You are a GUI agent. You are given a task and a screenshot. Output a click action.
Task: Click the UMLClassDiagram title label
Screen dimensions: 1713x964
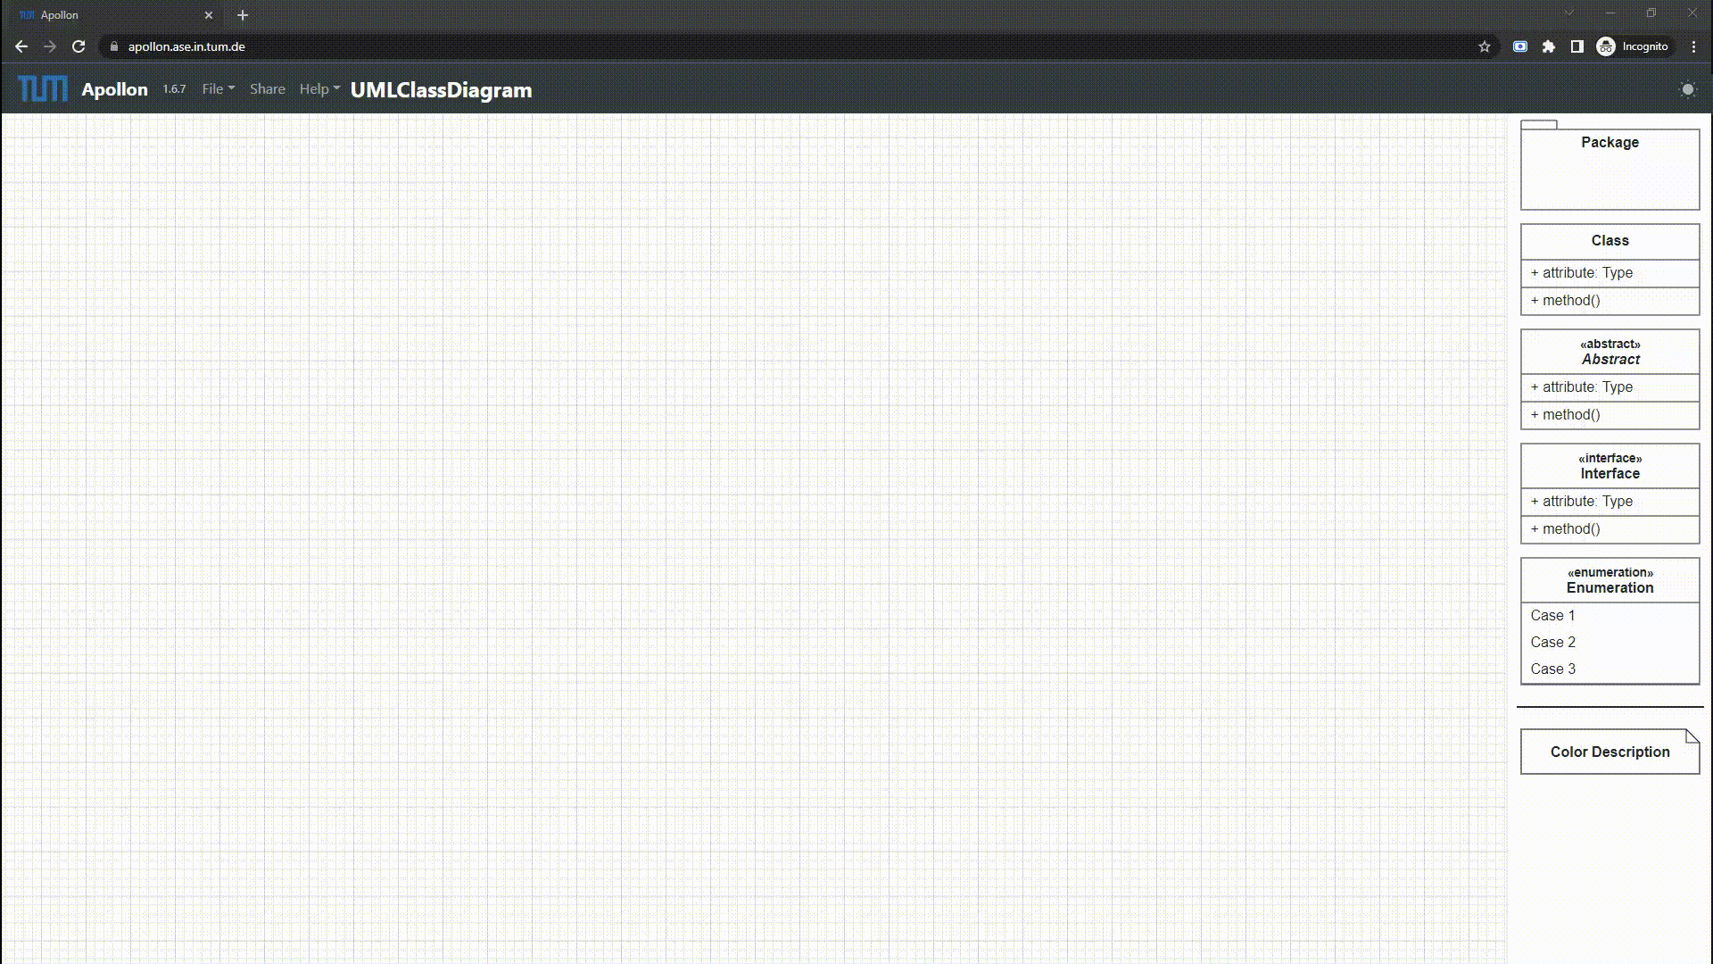pyautogui.click(x=442, y=89)
